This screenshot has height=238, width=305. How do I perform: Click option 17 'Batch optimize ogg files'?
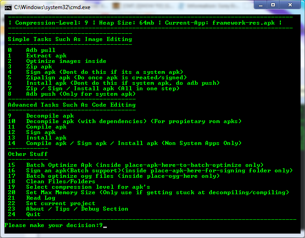(x=114, y=176)
